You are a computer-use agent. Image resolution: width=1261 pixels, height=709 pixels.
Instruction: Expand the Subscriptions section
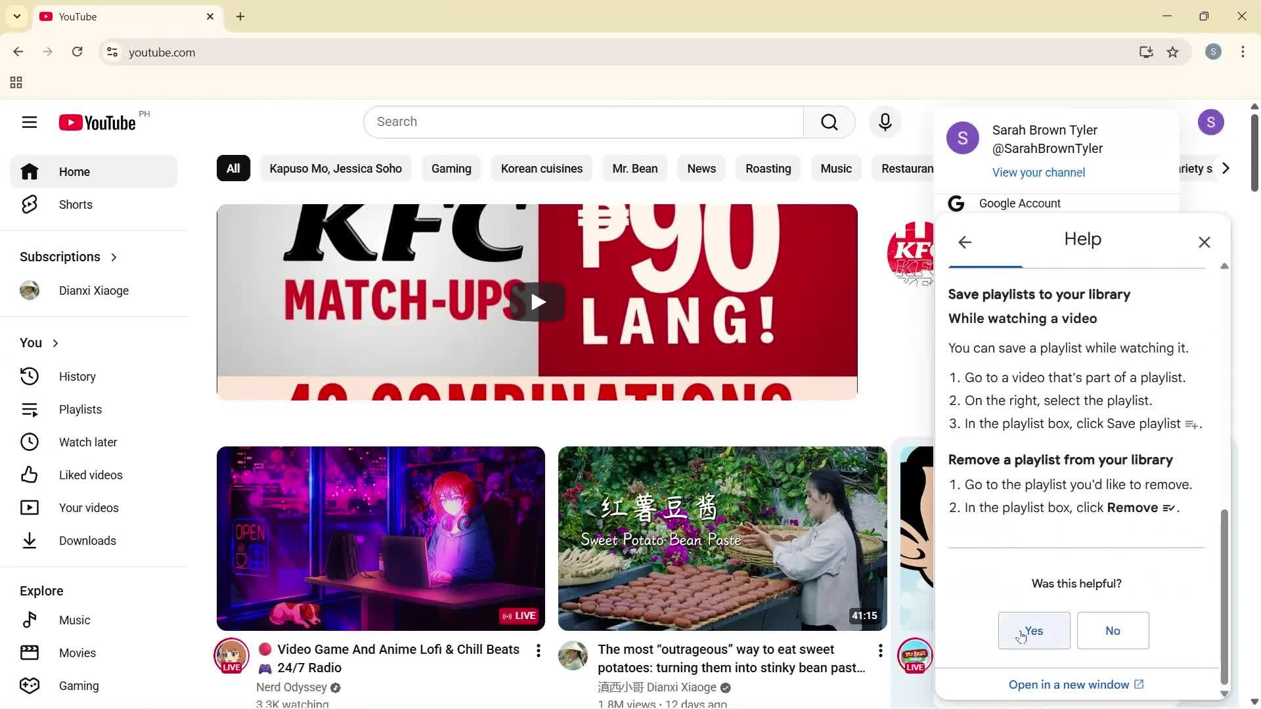[x=112, y=257]
